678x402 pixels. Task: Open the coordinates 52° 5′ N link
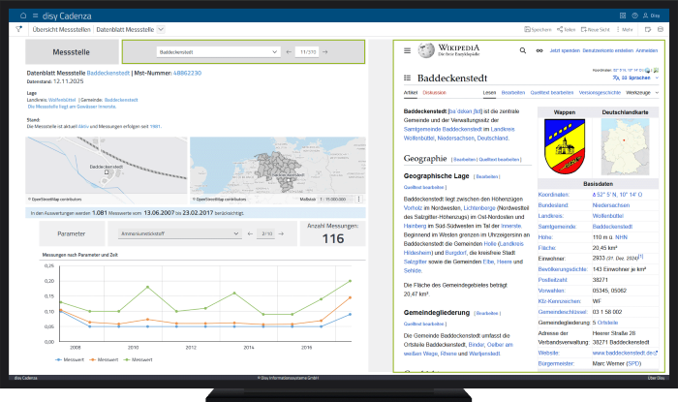coord(617,195)
